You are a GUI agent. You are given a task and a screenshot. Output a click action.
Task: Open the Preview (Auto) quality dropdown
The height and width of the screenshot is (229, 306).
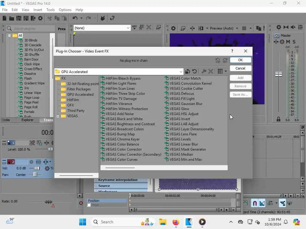coord(237,28)
